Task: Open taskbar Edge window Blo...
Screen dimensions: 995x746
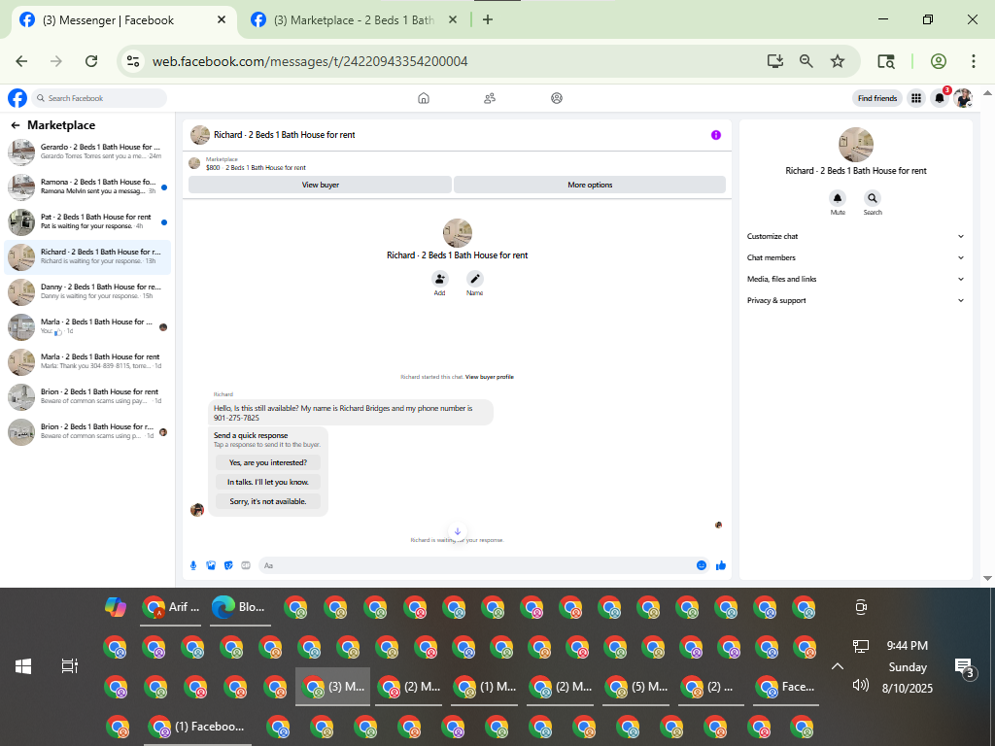Action: (240, 607)
